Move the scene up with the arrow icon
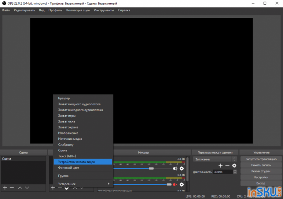 [20, 188]
